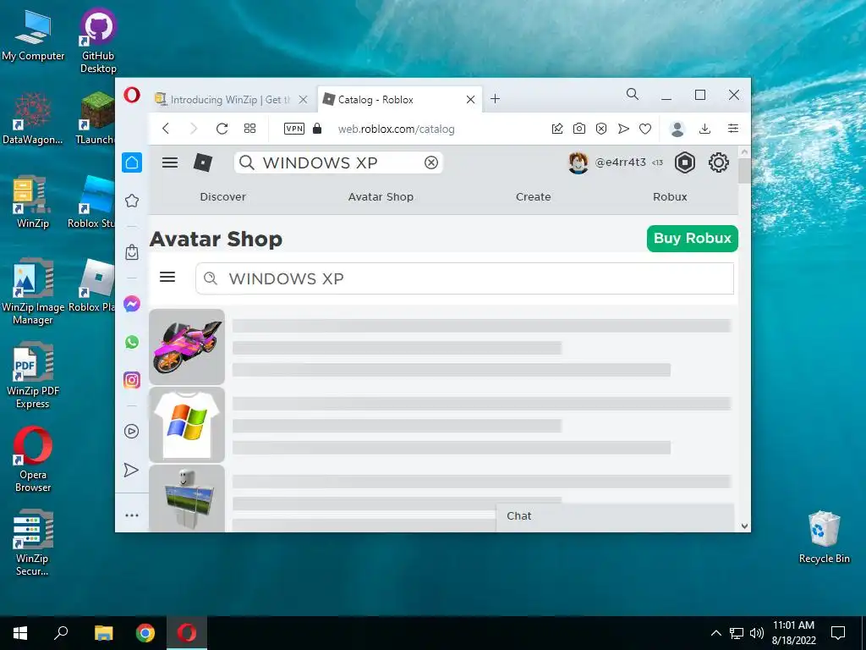Open the Robux balance hexagon icon
866x650 pixels.
click(x=685, y=162)
